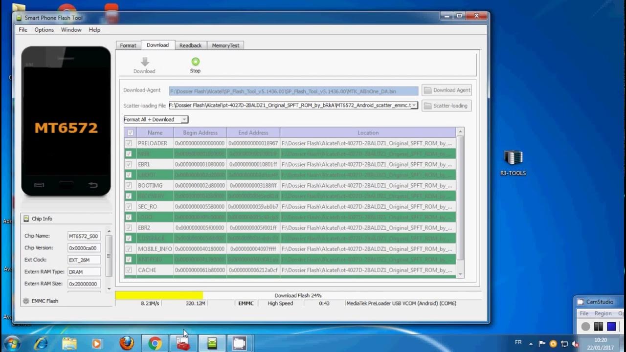Click the EMMC Flash gear icon

(x=26, y=301)
